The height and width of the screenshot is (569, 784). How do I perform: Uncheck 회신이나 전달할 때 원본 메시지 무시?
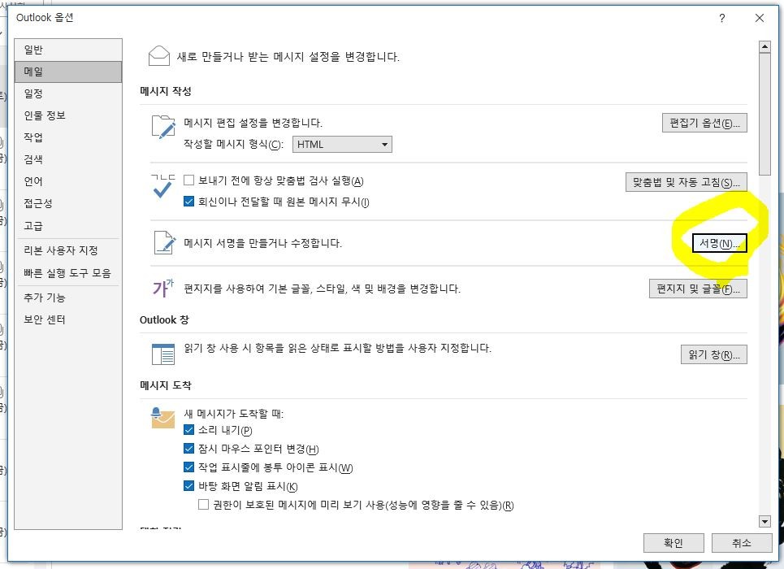point(189,201)
